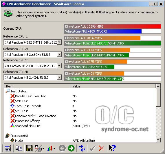The image size is (165, 154).
Task: Click the blue refresh arrows icon
Action: click(82, 148)
